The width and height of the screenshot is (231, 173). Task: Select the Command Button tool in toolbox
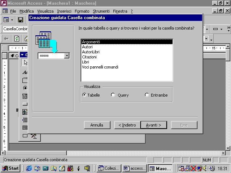(25, 104)
